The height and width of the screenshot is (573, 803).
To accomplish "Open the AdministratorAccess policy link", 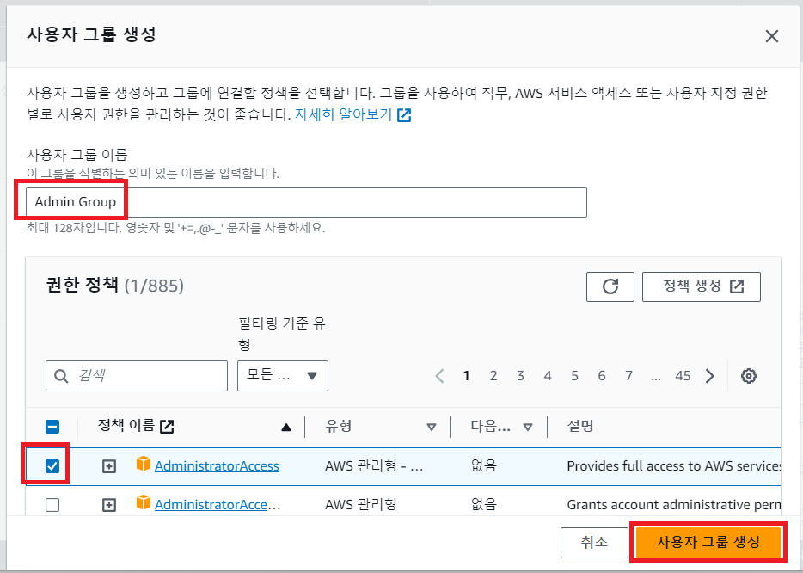I will (217, 465).
